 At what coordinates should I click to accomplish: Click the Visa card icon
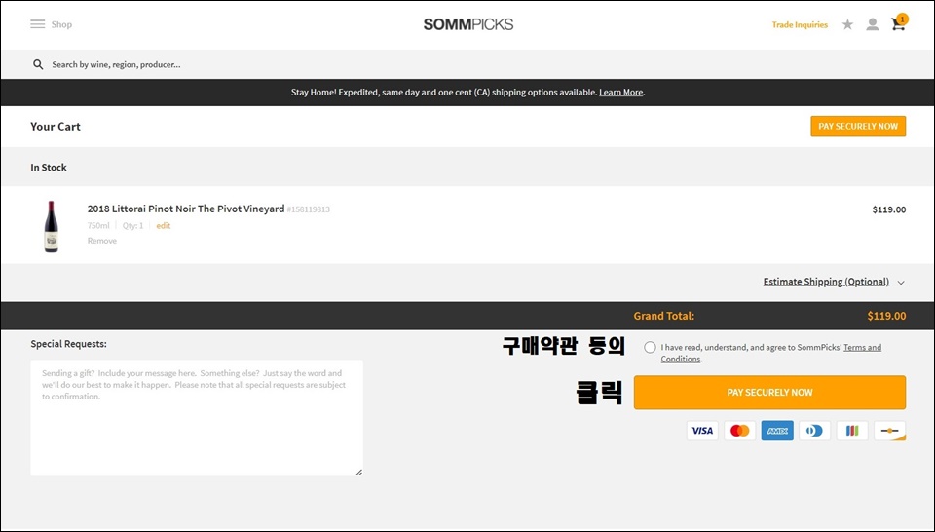(x=702, y=431)
